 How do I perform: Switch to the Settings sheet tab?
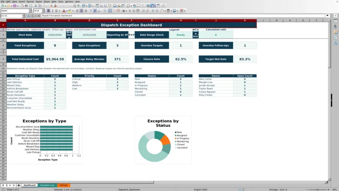63,185
